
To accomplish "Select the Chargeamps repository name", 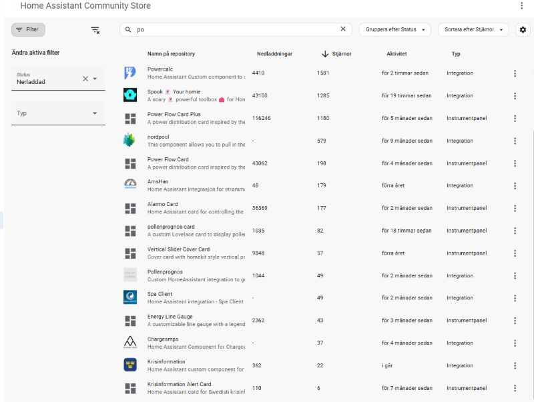I will tap(163, 339).
